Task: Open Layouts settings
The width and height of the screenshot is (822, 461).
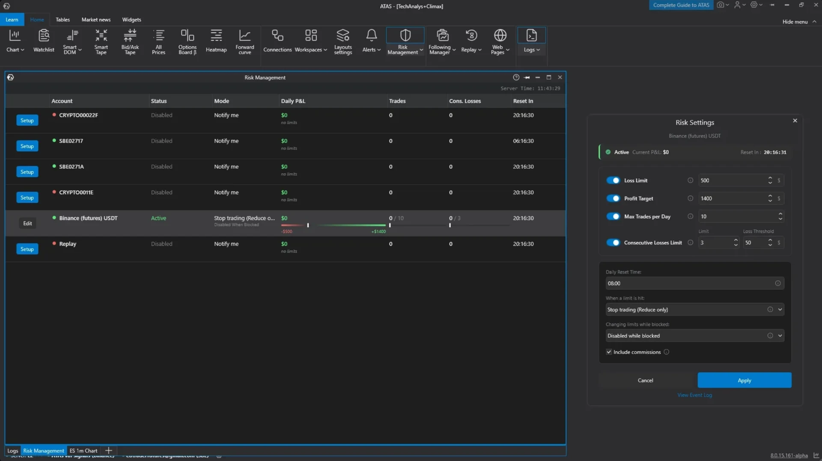Action: click(x=343, y=41)
